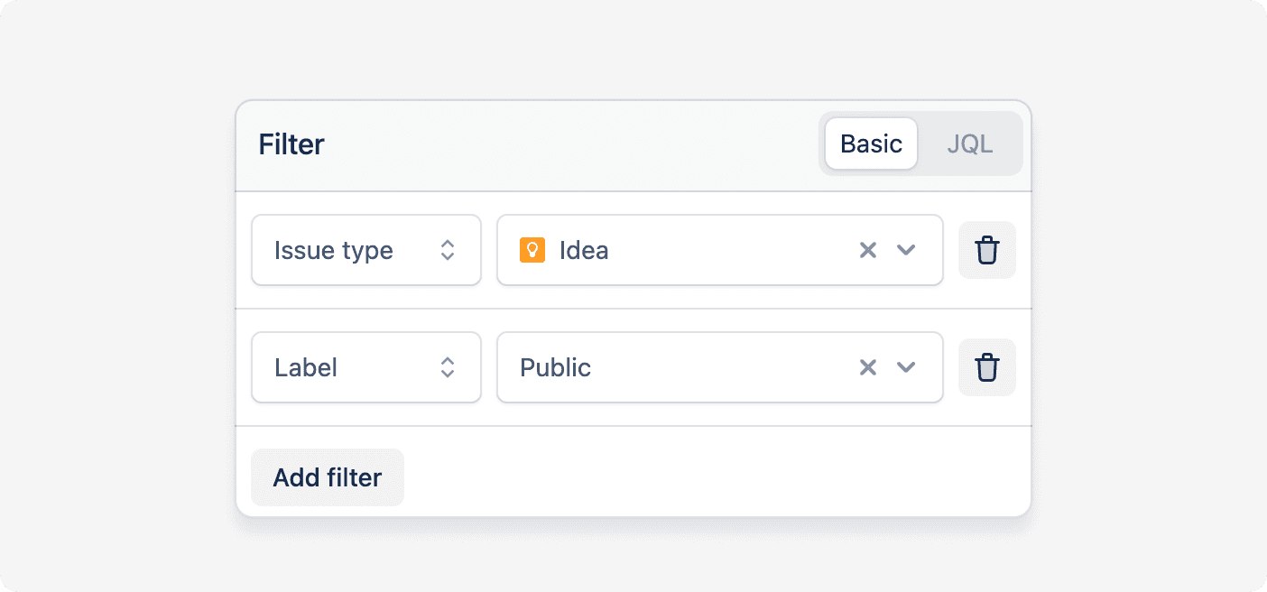The image size is (1267, 592).
Task: Expand the Public value chevron
Action: point(906,367)
